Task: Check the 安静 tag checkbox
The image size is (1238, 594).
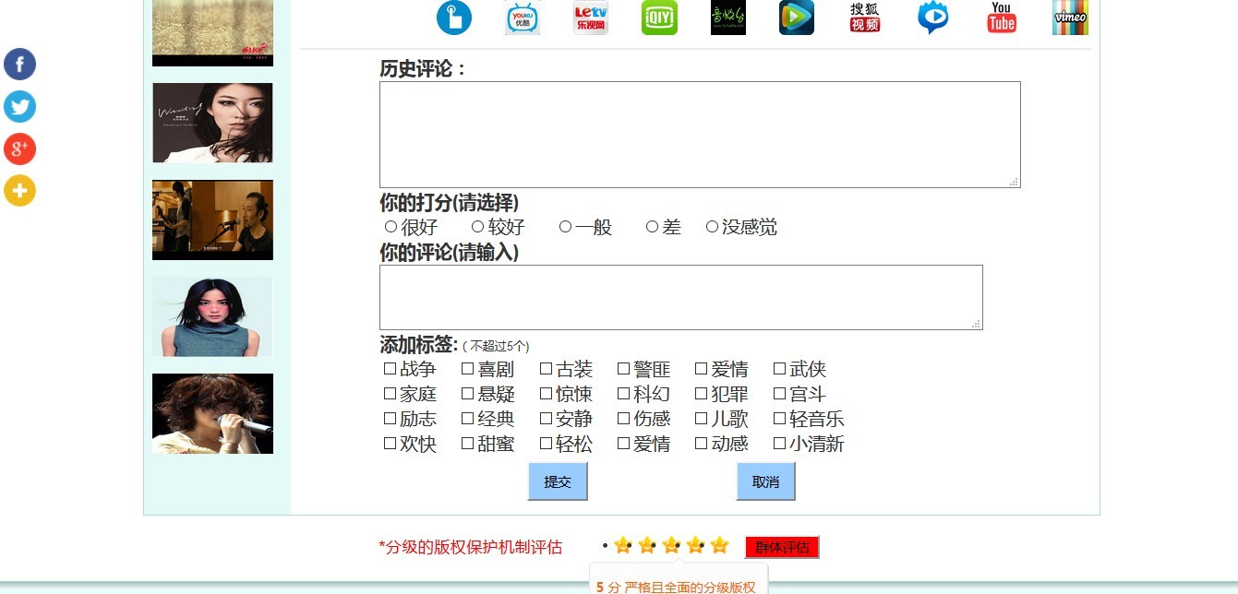Action: [546, 419]
